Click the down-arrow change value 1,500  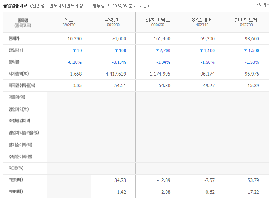pos(252,50)
